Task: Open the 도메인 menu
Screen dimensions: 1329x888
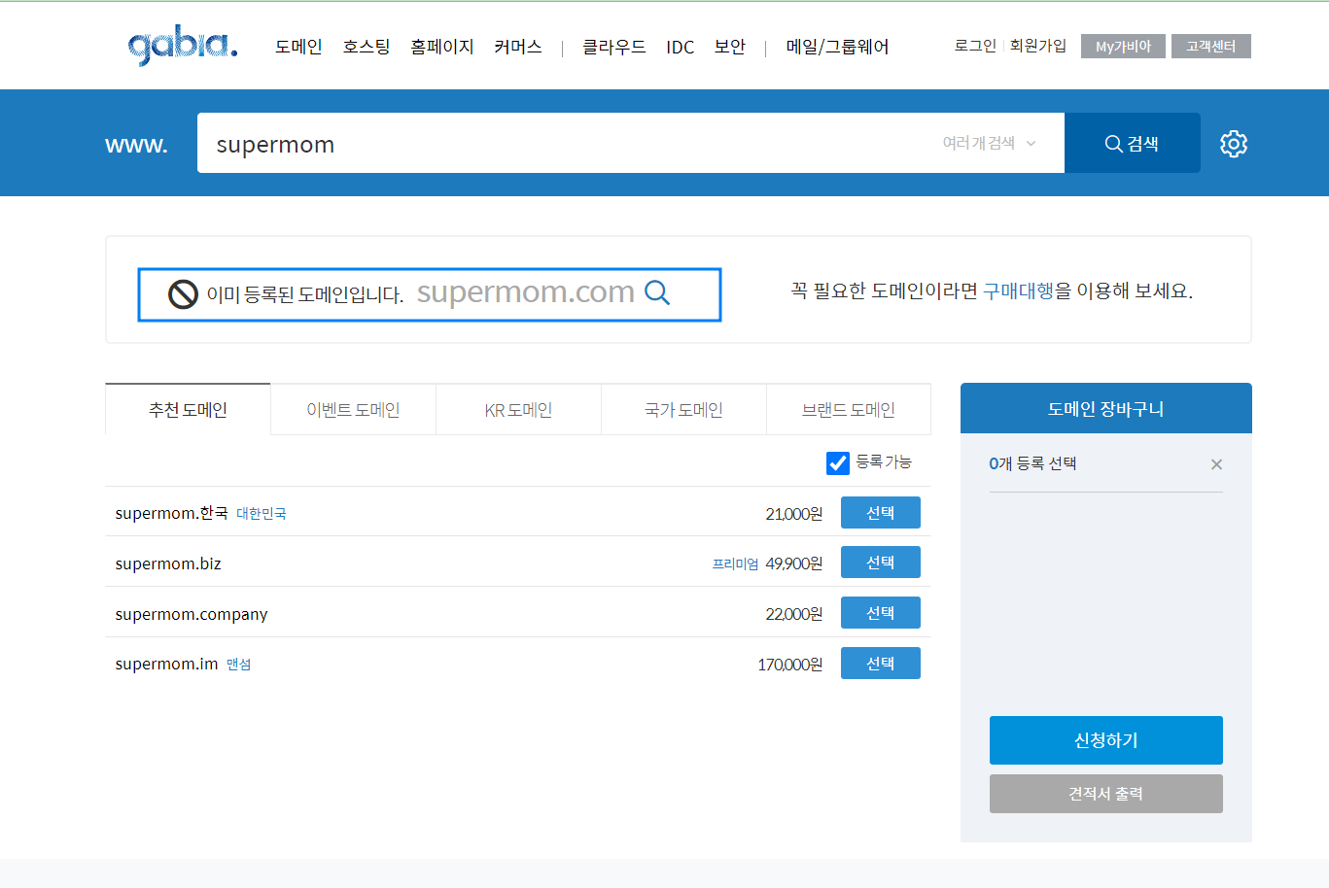Action: (x=298, y=47)
